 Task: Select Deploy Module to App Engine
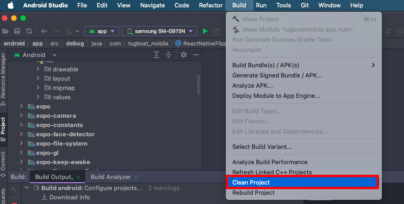point(304,96)
